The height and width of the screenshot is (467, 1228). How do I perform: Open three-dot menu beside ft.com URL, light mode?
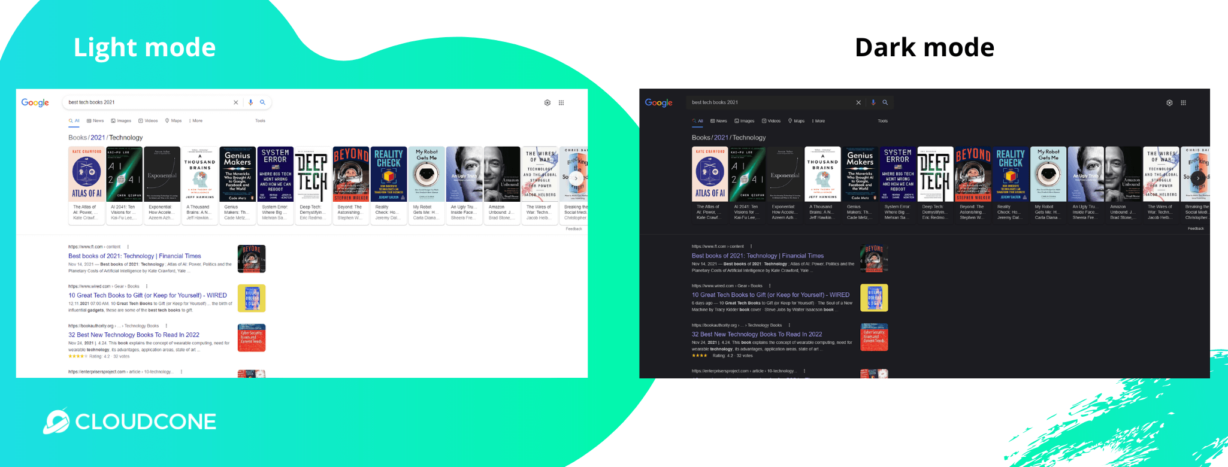tap(128, 247)
